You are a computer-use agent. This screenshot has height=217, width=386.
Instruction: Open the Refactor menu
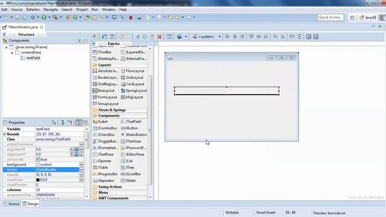(33, 10)
